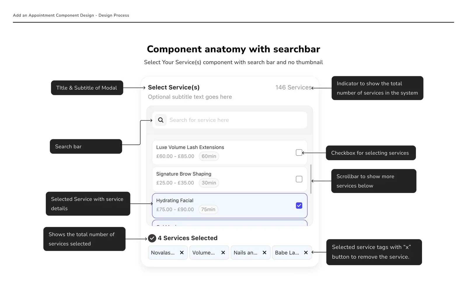Click the 60min duration badge
The image size is (467, 298).
(x=209, y=156)
